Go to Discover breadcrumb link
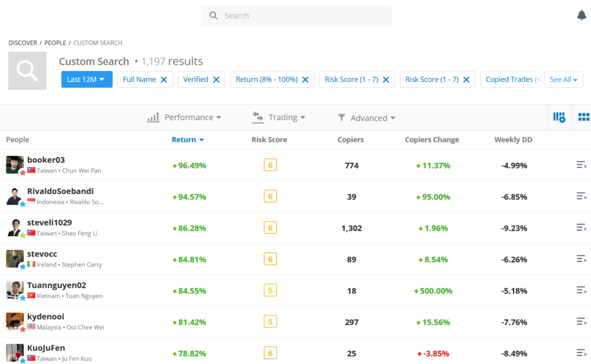This screenshot has height=364, width=591. (23, 43)
